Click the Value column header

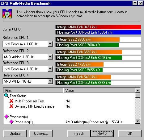click(x=99, y=90)
